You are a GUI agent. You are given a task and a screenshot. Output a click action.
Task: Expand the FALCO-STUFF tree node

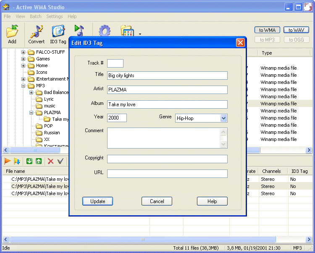[x=23, y=52]
